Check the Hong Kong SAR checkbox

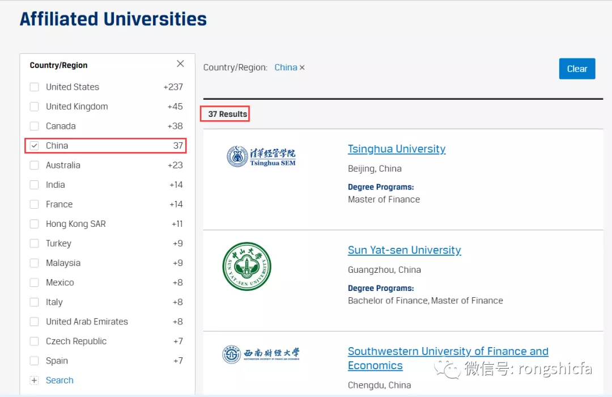(35, 223)
